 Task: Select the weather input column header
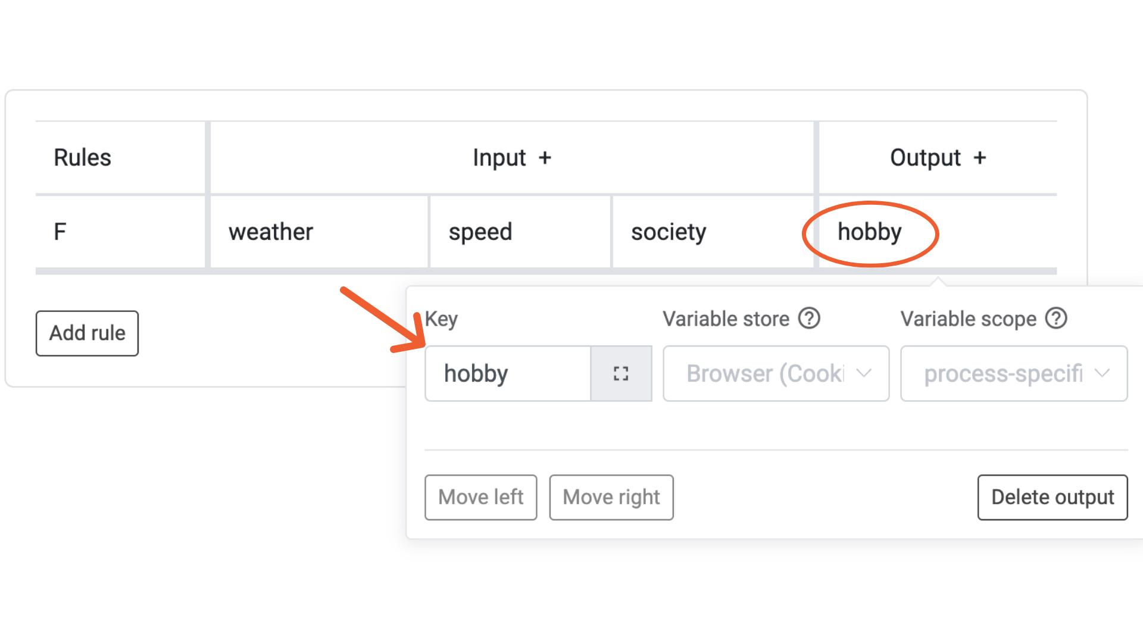(x=270, y=232)
